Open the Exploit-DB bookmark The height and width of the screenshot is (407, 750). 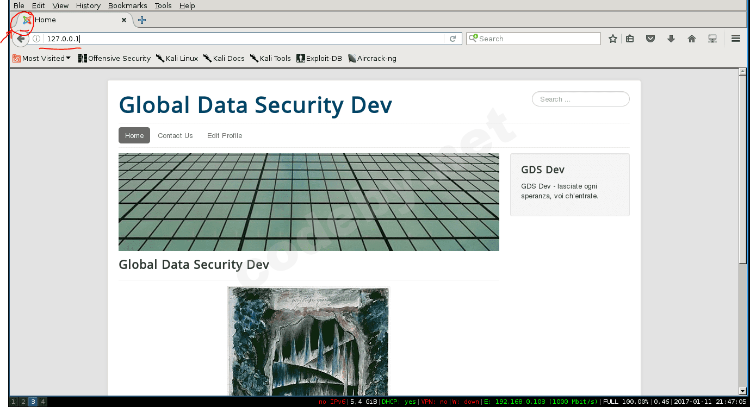(319, 58)
